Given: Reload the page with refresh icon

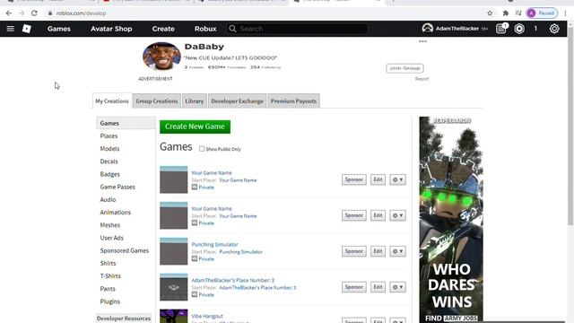Looking at the screenshot, I should click(34, 13).
